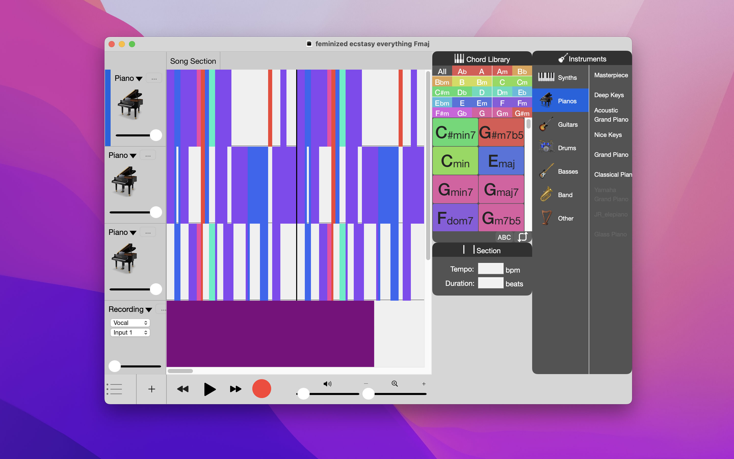Image resolution: width=734 pixels, height=459 pixels.
Task: Click the fast-forward button
Action: tap(235, 389)
